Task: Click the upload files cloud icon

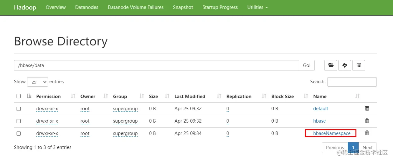Action: 345,65
